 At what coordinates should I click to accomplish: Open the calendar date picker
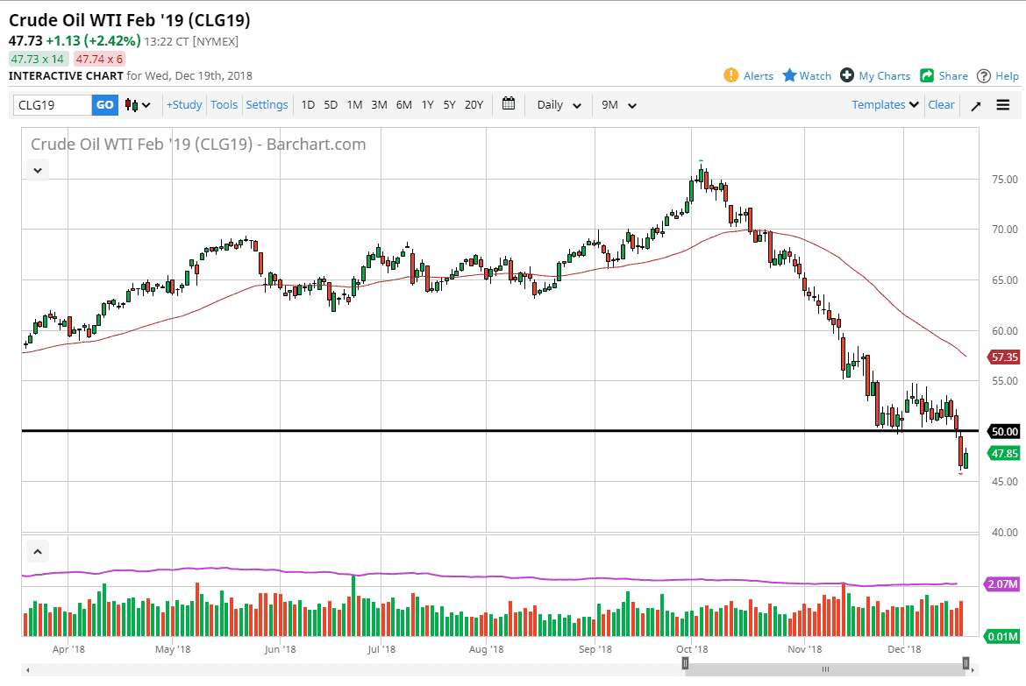point(508,104)
